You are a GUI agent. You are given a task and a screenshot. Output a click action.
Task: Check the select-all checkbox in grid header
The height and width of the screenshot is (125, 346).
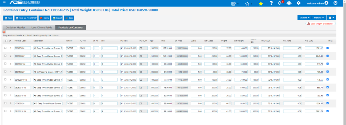tap(6, 41)
